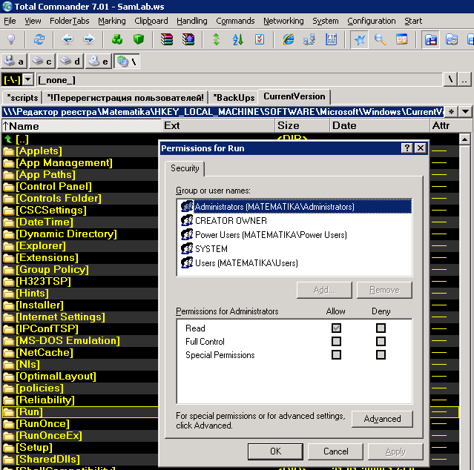Click the folder with camera toolbar icon
The height and width of the screenshot is (470, 474).
click(452, 39)
